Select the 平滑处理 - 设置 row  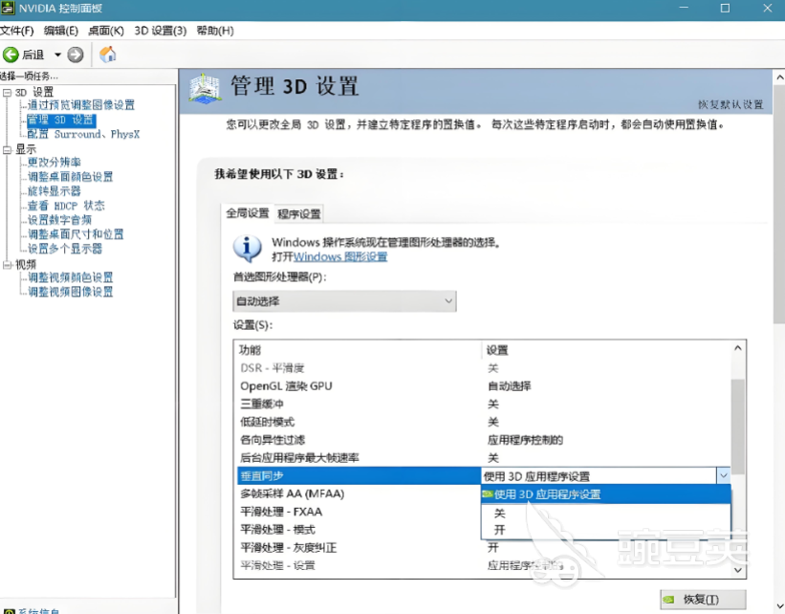point(483,566)
